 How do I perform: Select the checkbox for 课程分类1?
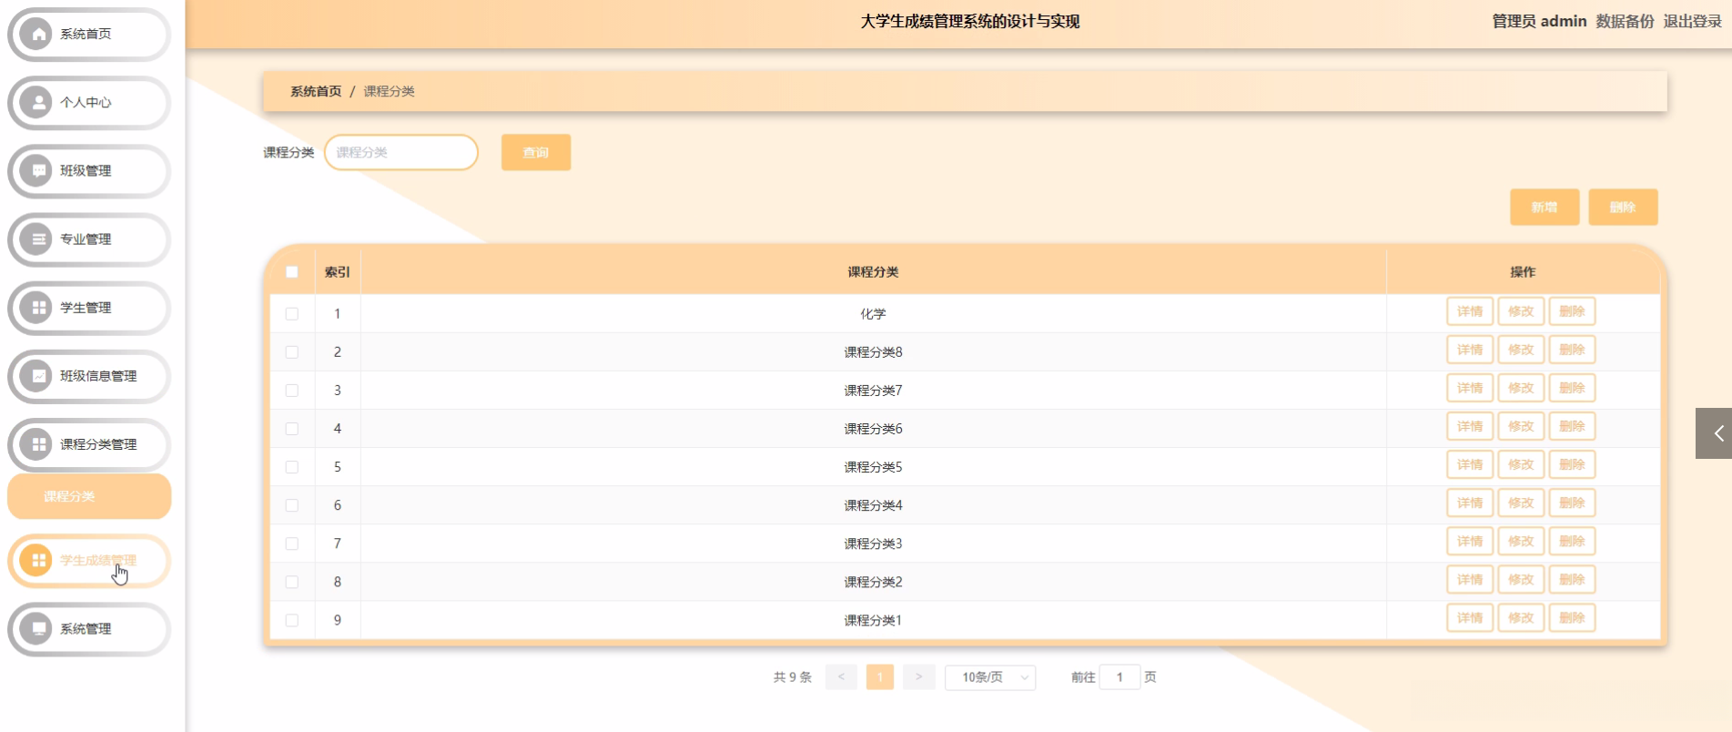[292, 620]
